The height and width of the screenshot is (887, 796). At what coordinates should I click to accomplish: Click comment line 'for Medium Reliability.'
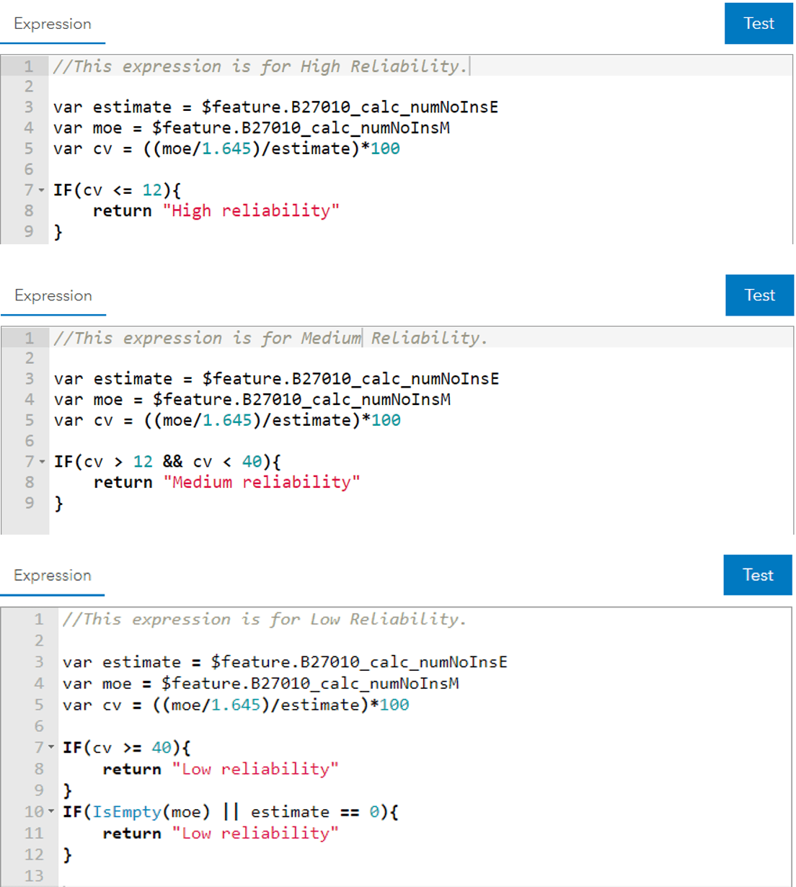(x=270, y=338)
